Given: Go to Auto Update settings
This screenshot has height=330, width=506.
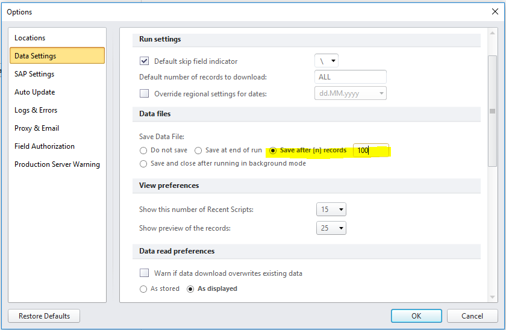Looking at the screenshot, I should [x=35, y=92].
